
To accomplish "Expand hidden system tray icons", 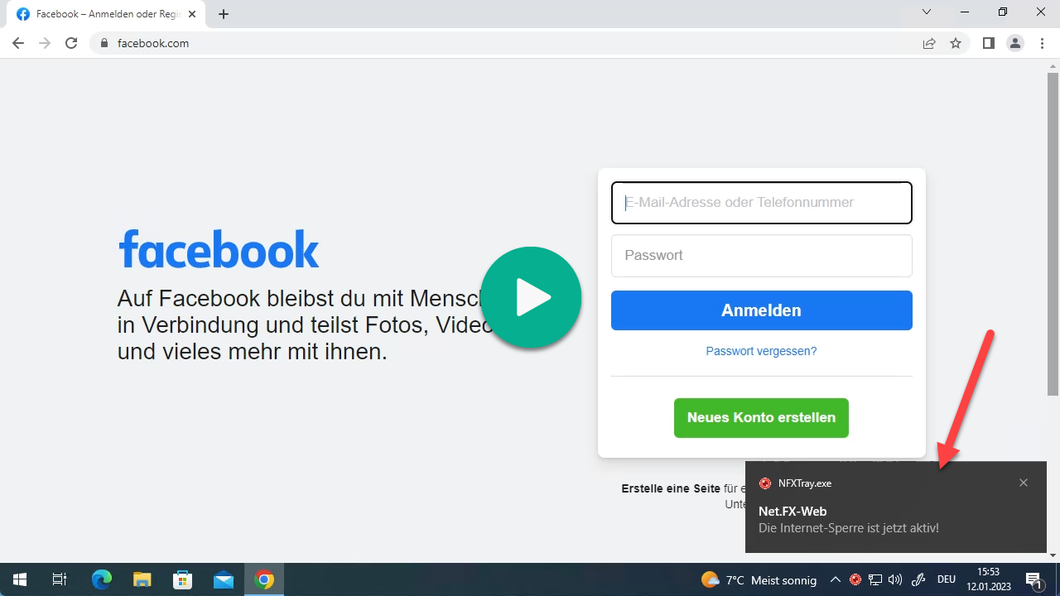I will pyautogui.click(x=836, y=580).
